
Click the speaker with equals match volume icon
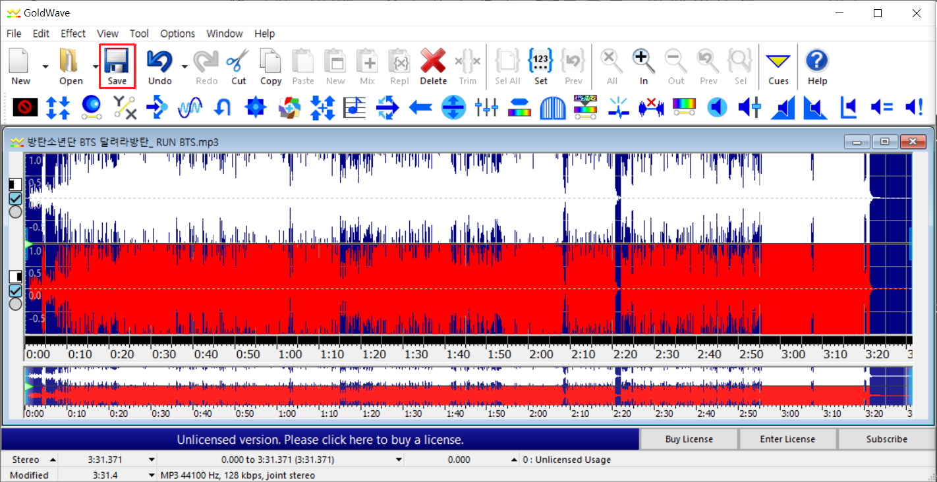pos(882,107)
